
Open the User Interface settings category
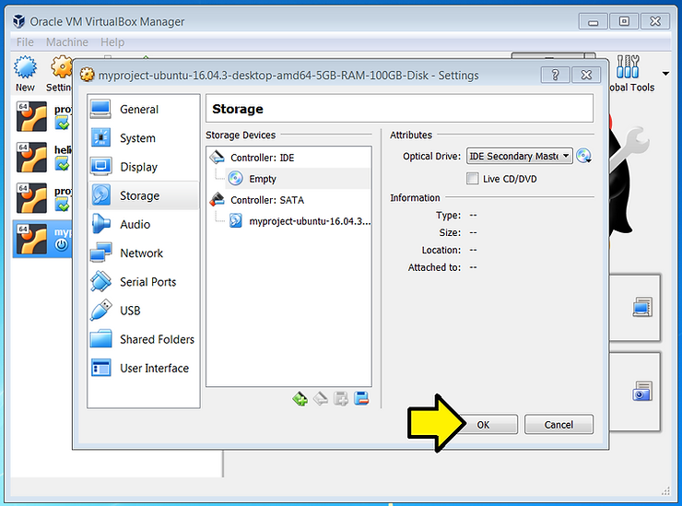pyautogui.click(x=143, y=368)
